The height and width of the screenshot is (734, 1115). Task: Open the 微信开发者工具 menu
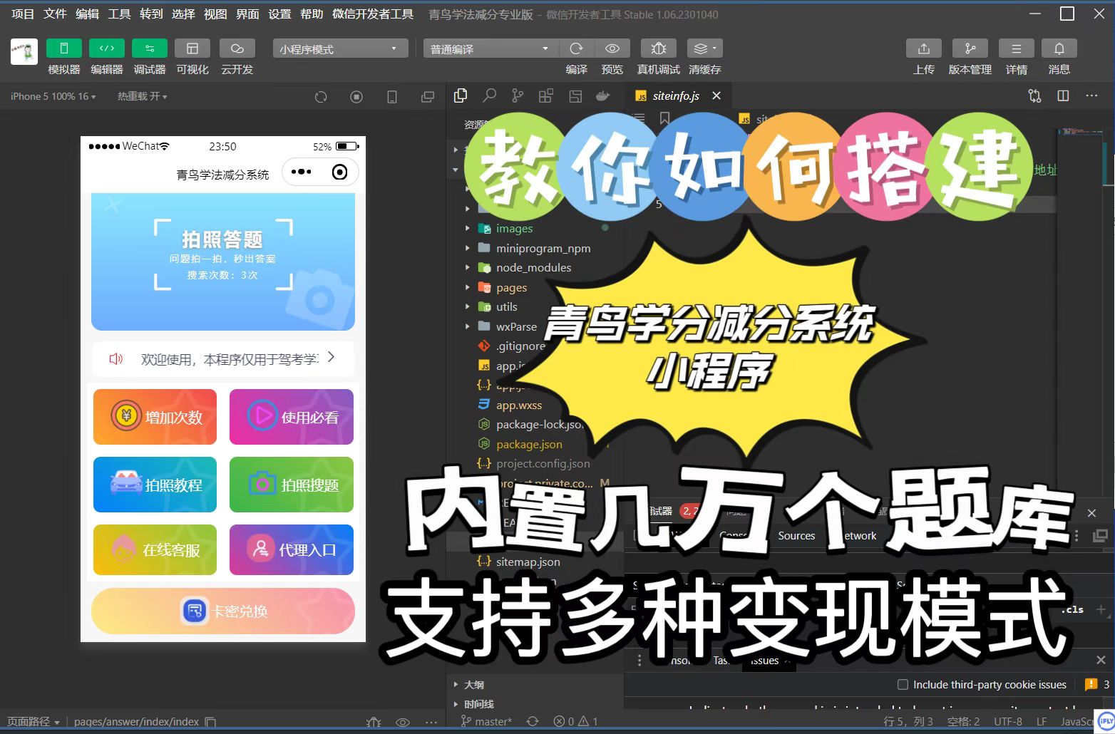coord(373,14)
